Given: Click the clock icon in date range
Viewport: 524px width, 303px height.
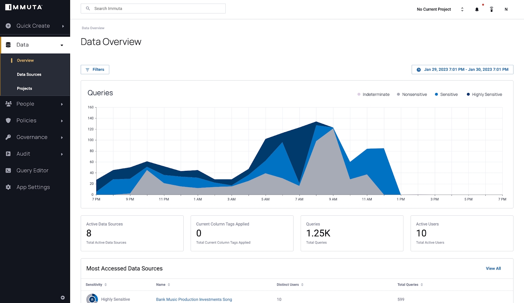Looking at the screenshot, I should (419, 70).
